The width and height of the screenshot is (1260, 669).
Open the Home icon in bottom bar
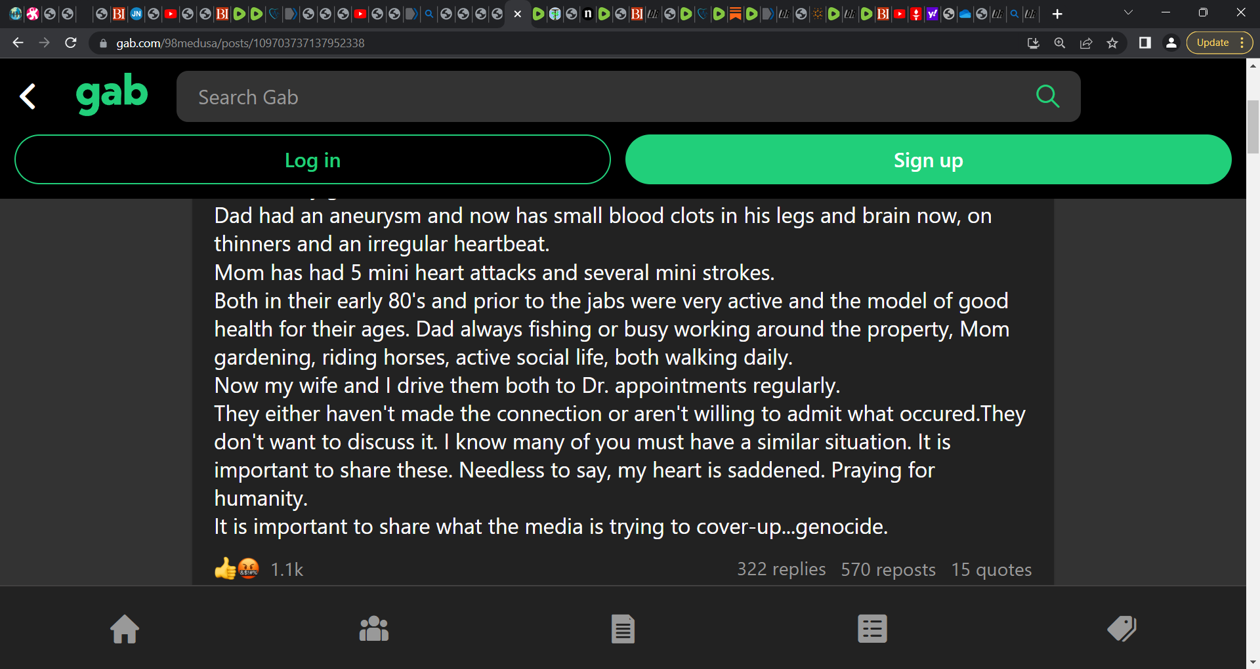coord(125,629)
